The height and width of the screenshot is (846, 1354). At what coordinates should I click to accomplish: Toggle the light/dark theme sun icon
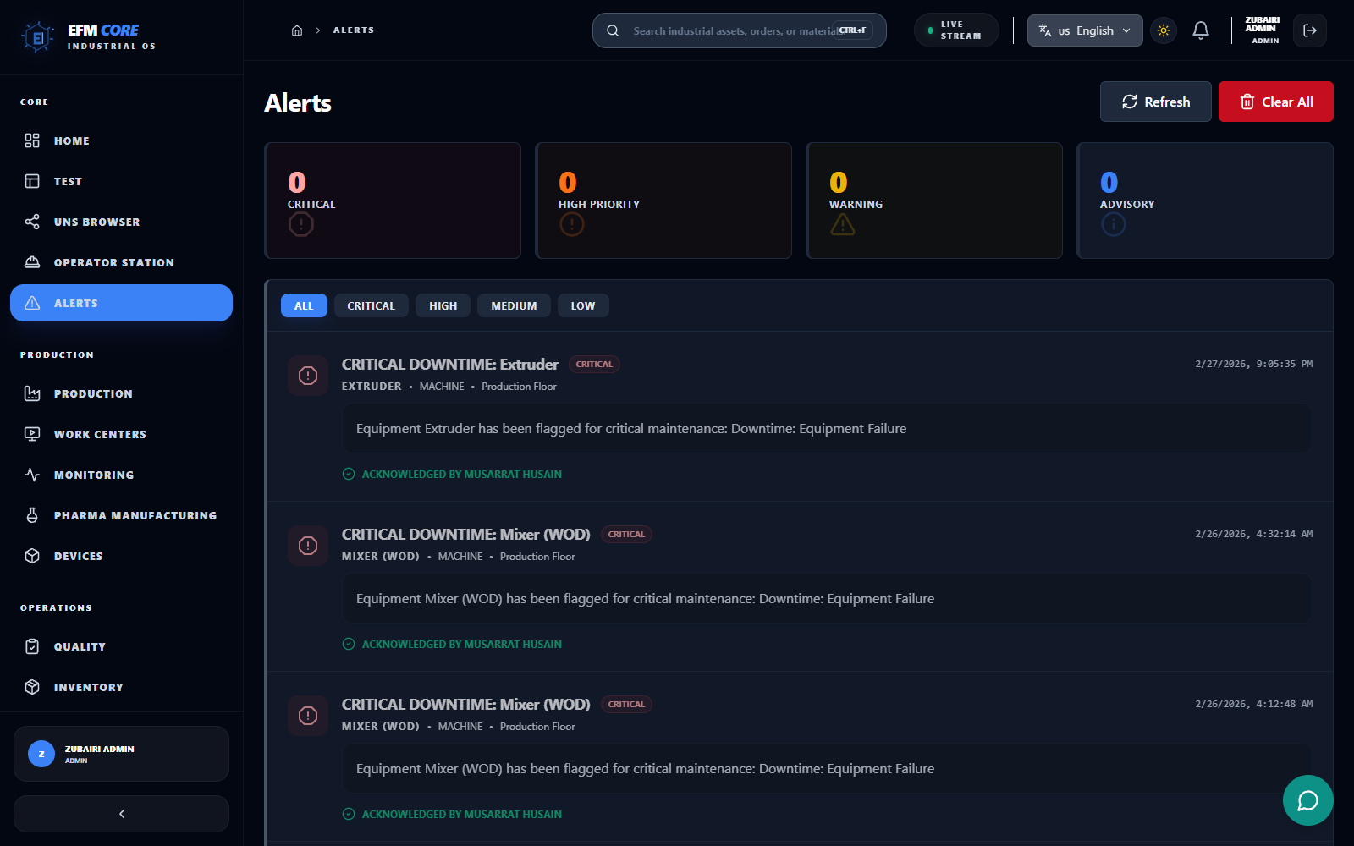[1164, 30]
